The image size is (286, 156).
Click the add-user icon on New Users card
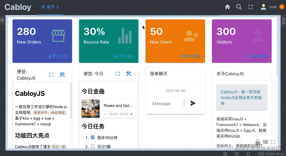[x=191, y=36]
